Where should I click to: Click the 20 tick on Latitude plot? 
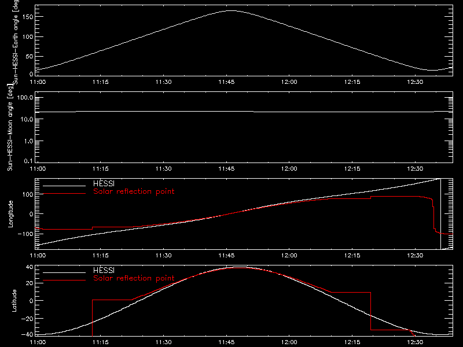[30, 283]
